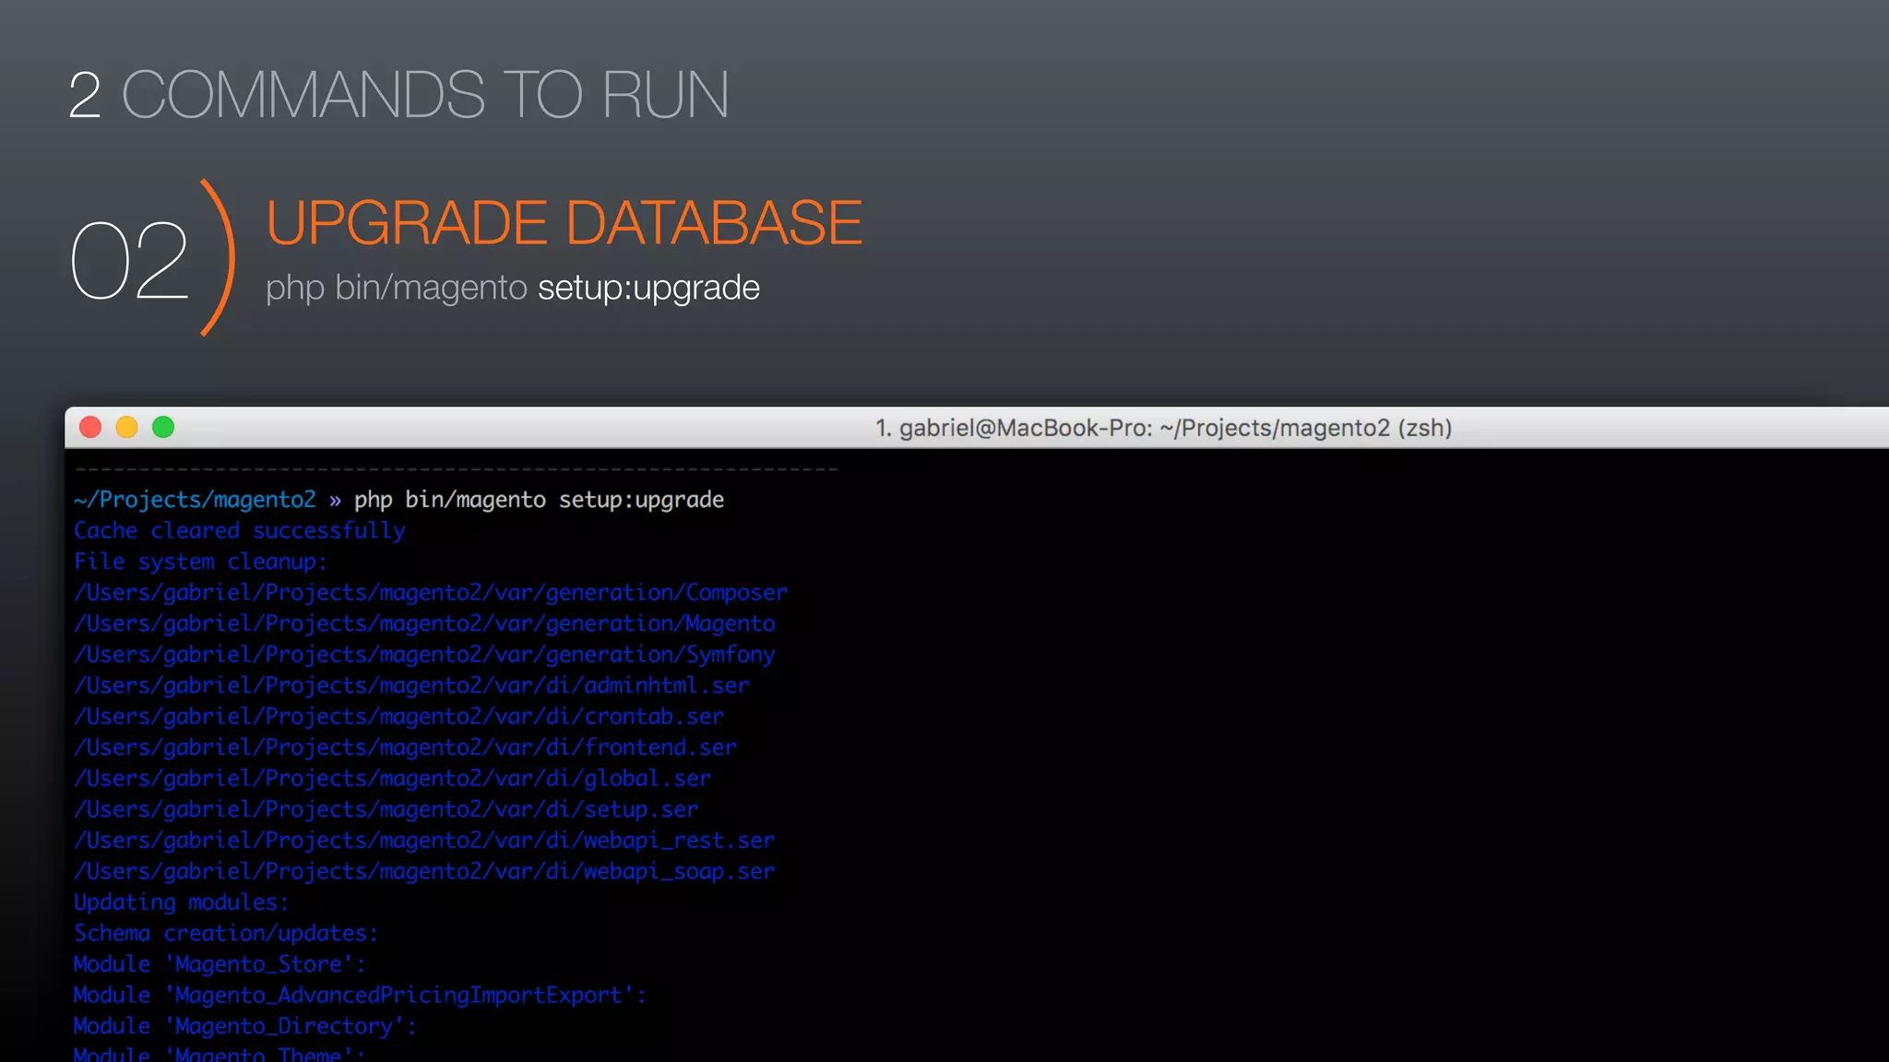Viewport: 1889px width, 1062px height.
Task: Click the path ending 'generation/Symfony'
Action: (x=424, y=655)
